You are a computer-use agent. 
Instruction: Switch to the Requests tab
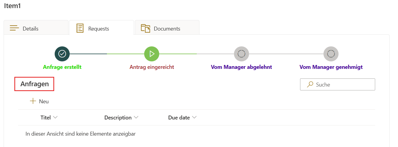[x=99, y=29]
